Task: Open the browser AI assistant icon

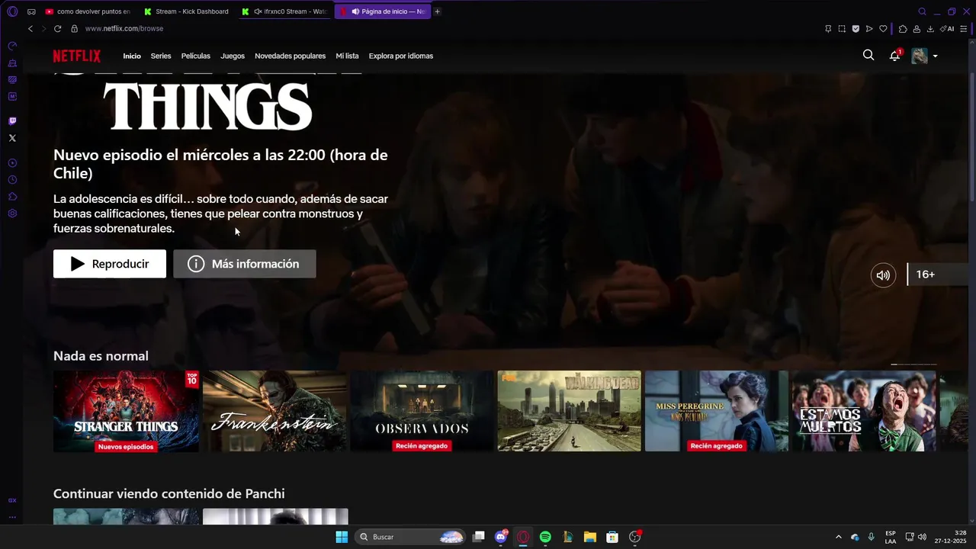Action: tap(947, 28)
